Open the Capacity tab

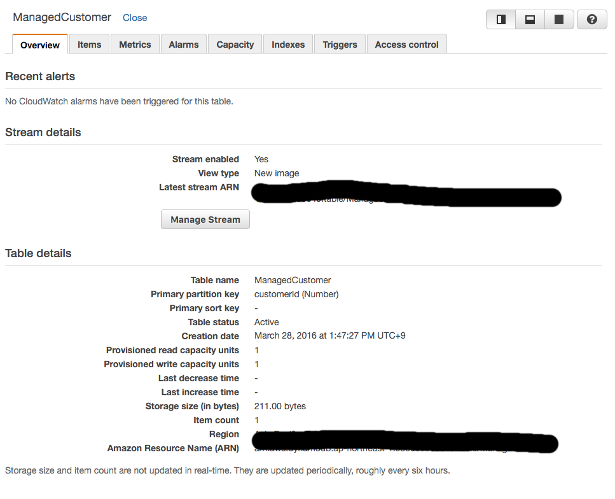(235, 44)
